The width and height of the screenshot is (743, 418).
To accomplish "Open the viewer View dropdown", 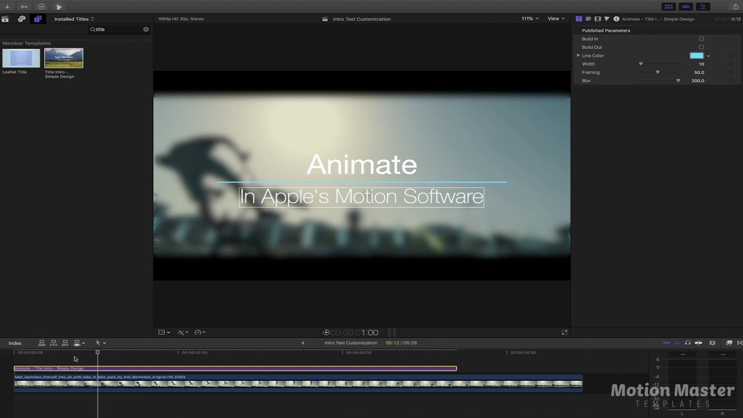I will pos(556,19).
